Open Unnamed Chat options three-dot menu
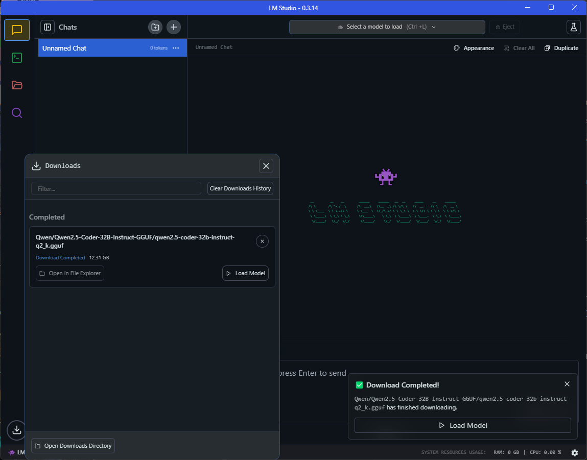The height and width of the screenshot is (460, 587). [x=176, y=48]
